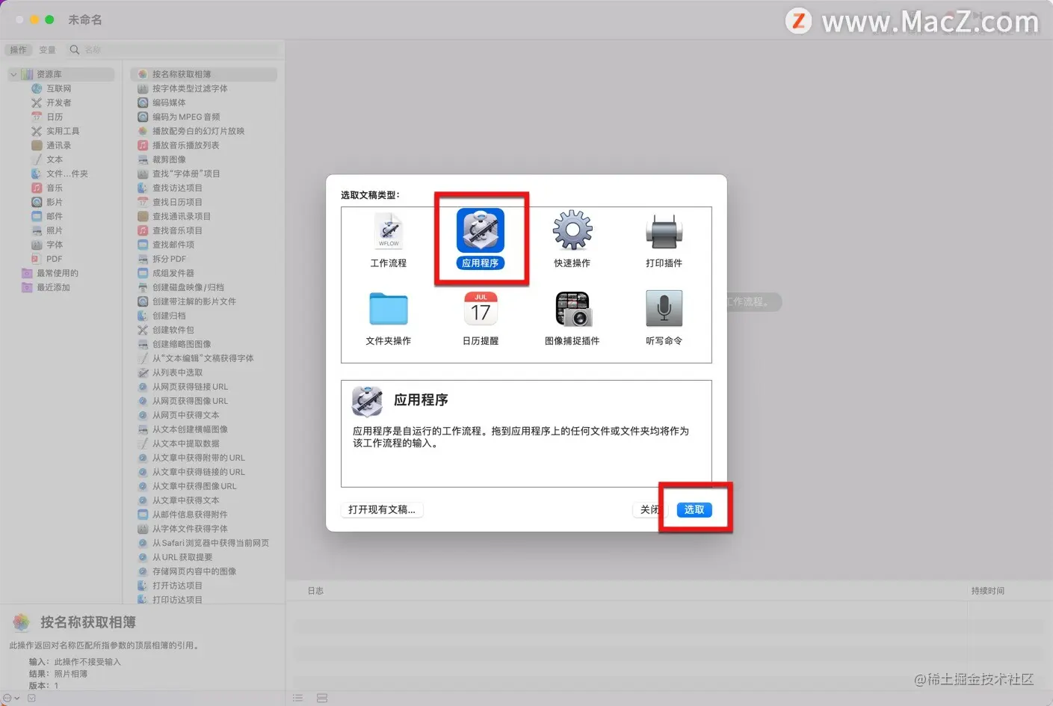The image size is (1053, 706).
Task: Open the 日历 category in the library
Action: [54, 117]
